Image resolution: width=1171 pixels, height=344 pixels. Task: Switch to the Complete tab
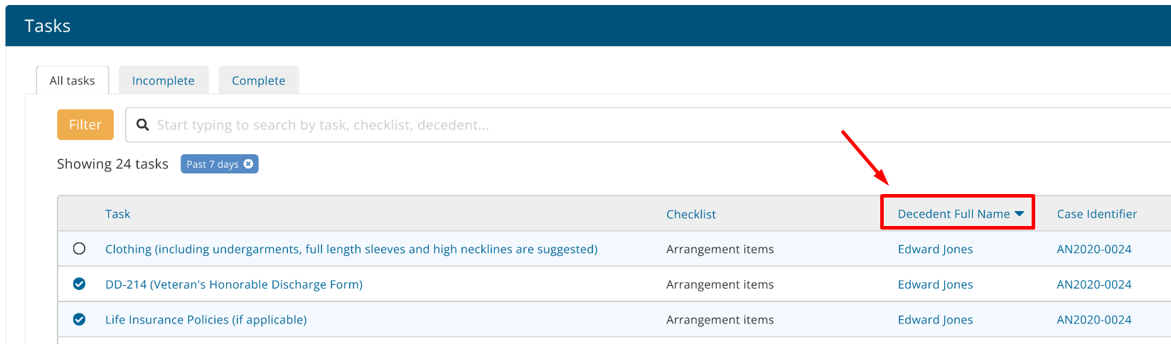(259, 80)
